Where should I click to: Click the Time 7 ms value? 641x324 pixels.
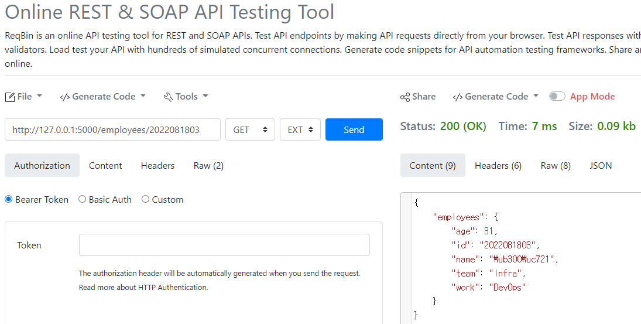point(544,127)
